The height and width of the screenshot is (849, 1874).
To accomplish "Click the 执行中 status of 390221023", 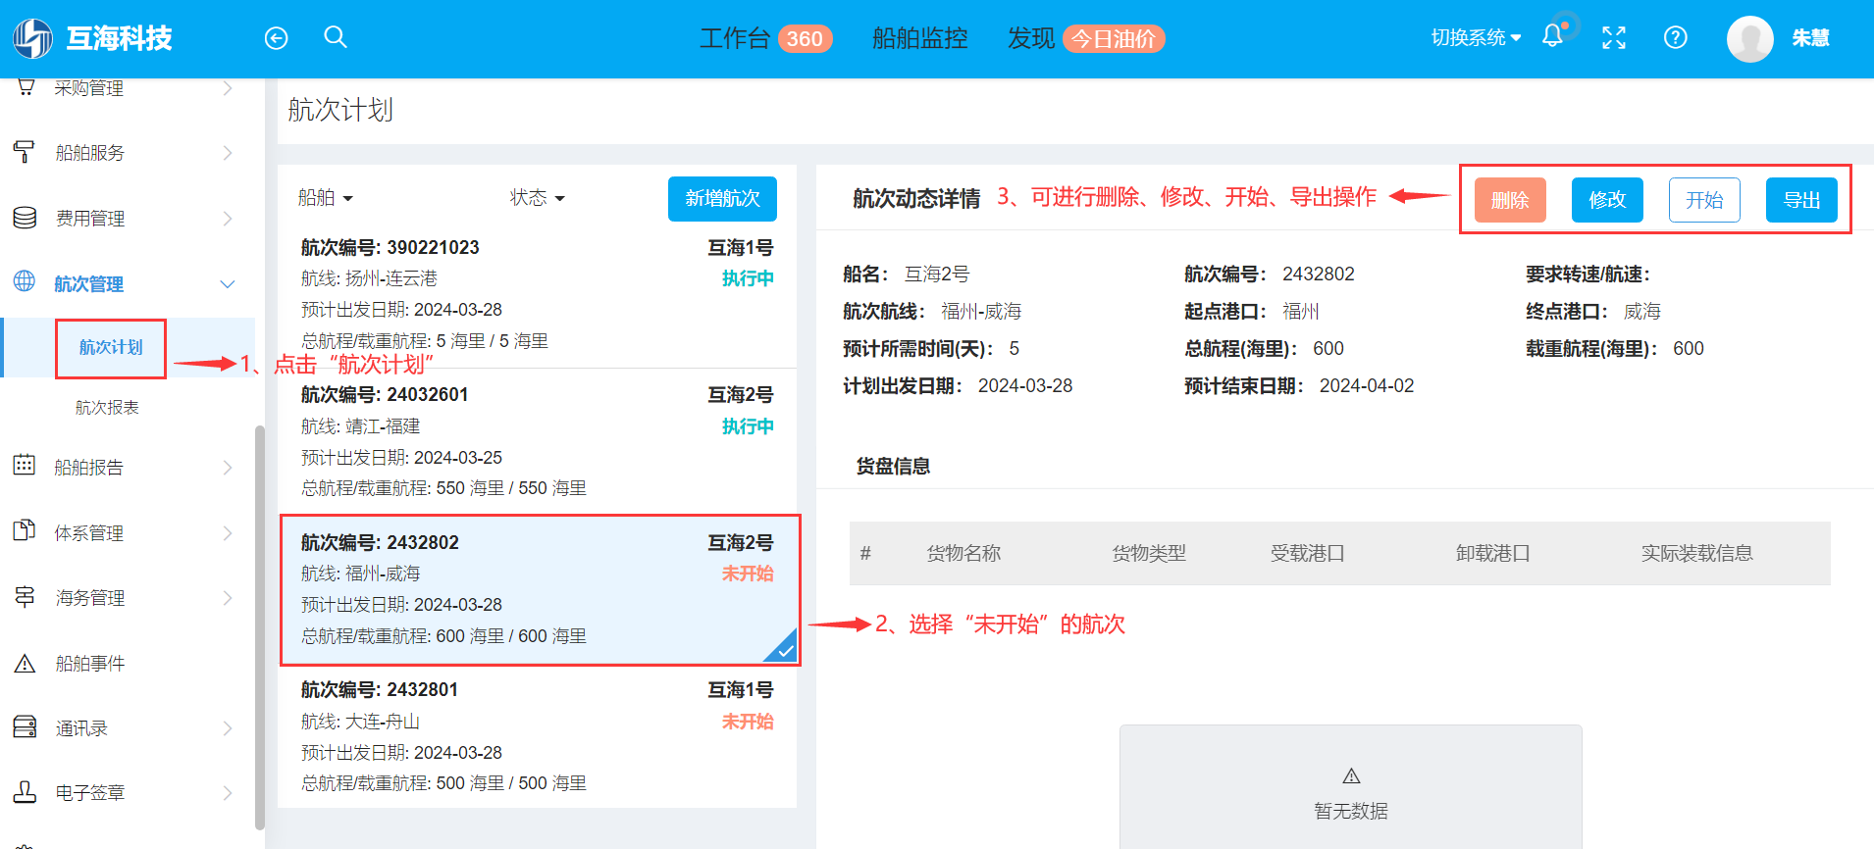I will point(748,278).
